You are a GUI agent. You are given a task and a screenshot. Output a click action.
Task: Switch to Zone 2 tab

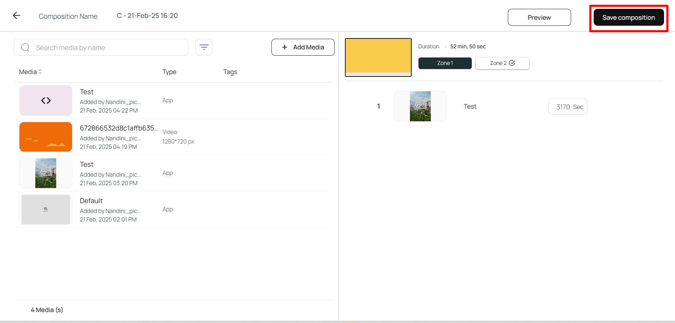(x=498, y=63)
